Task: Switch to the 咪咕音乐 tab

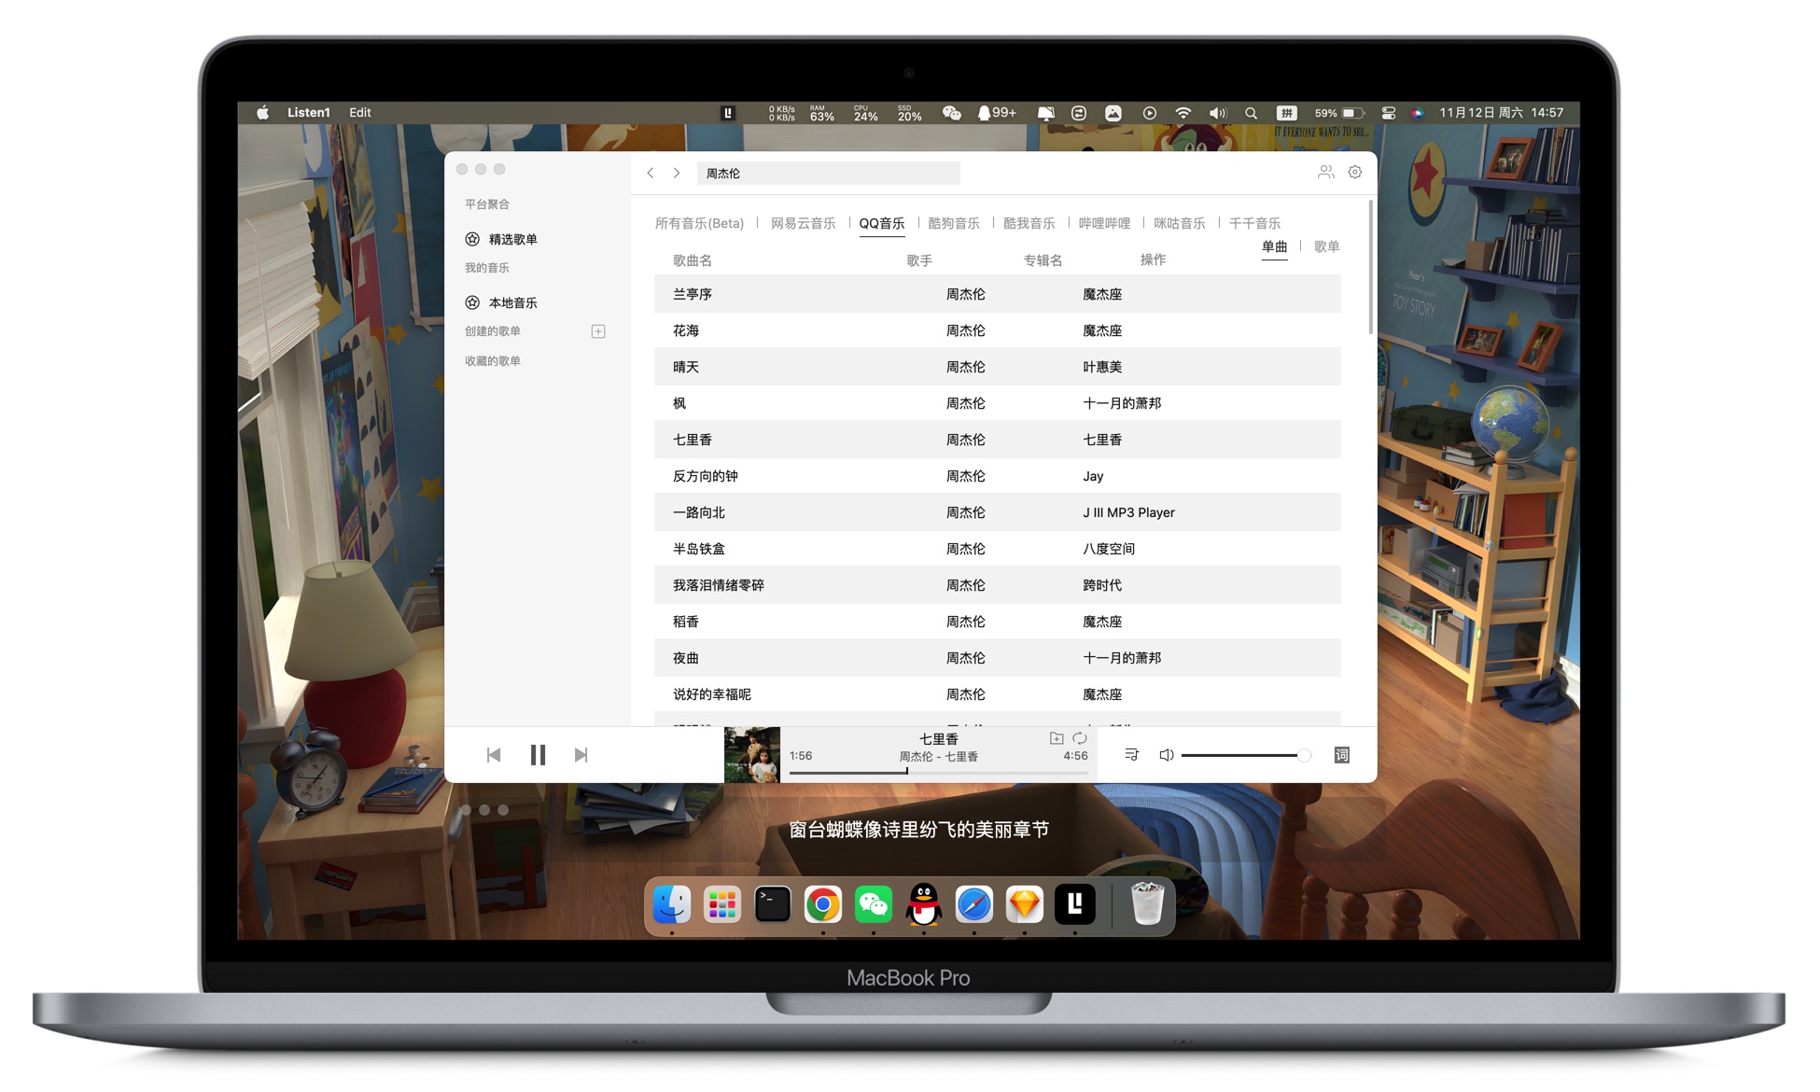Action: pyautogui.click(x=1179, y=223)
